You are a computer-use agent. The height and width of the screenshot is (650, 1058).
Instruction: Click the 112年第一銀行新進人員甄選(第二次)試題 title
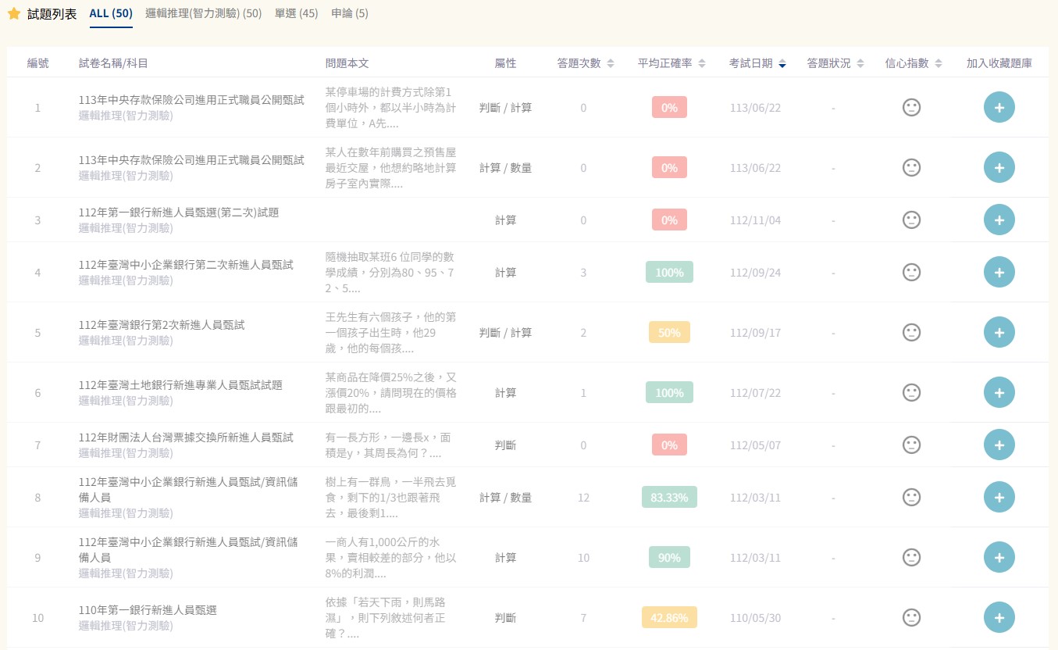pyautogui.click(x=179, y=212)
